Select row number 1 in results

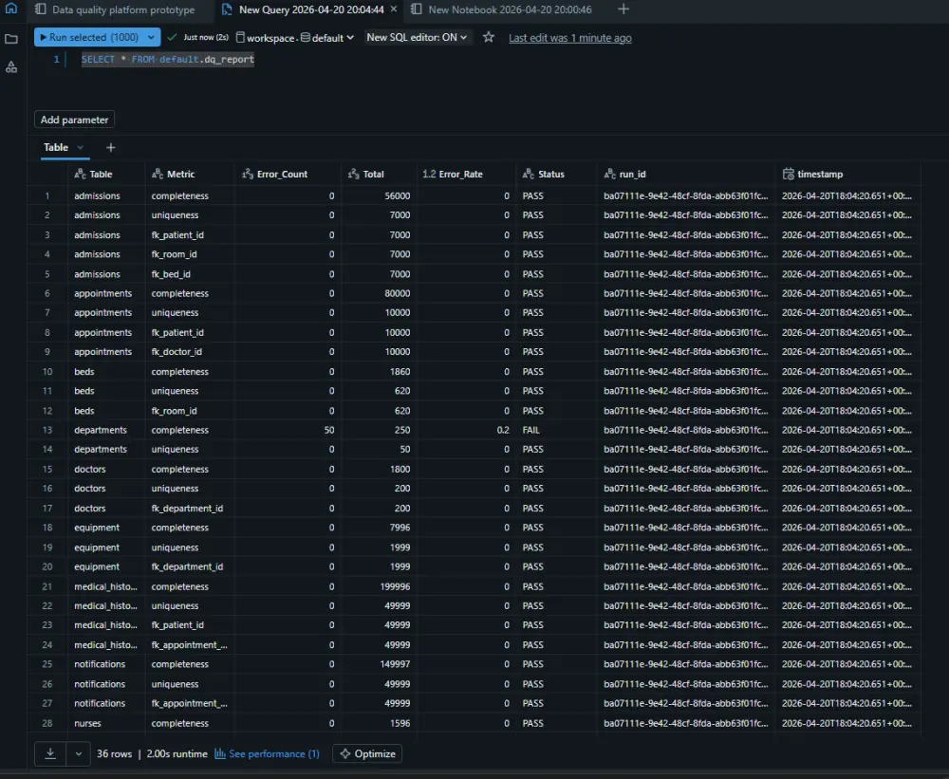tap(47, 196)
